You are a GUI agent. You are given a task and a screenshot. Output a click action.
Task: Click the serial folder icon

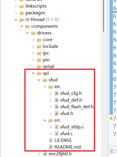[39, 67]
